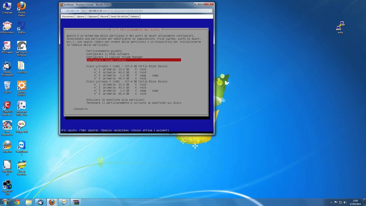366x206 pixels.
Task: Click the WinRAR taskbar button
Action: (x=76, y=202)
